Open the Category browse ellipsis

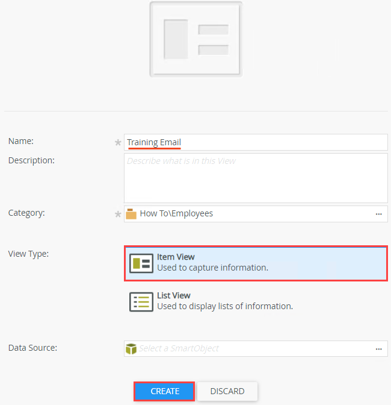(x=378, y=214)
